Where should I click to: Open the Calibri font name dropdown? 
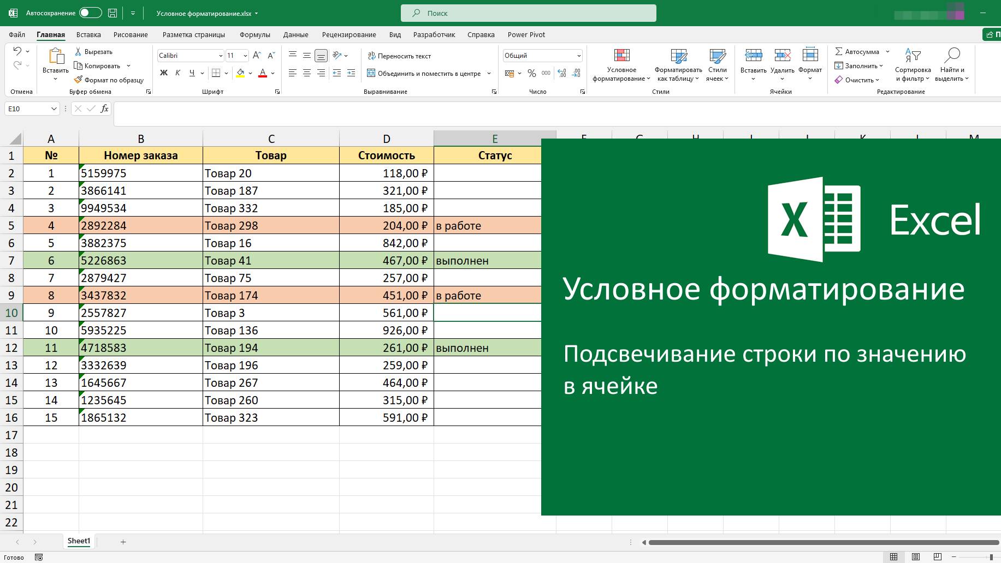(221, 56)
